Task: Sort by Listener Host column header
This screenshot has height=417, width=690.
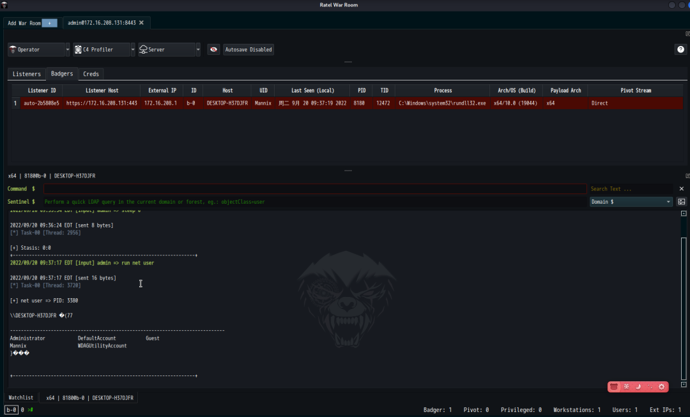Action: [x=102, y=90]
